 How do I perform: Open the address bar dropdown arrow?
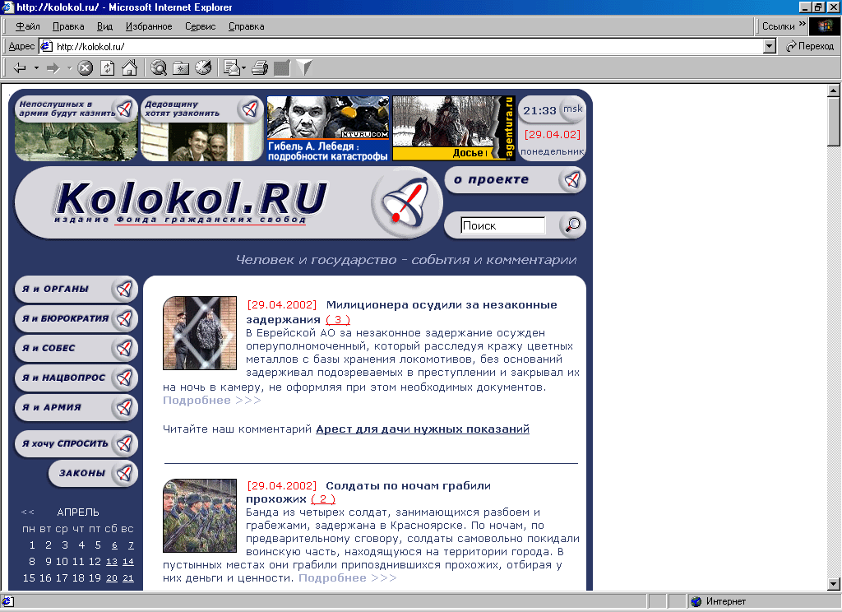pos(770,46)
